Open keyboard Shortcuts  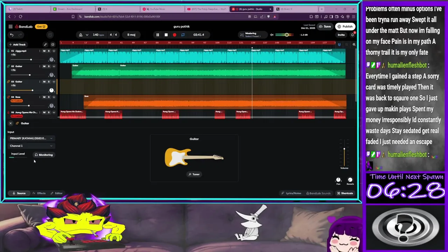point(345,193)
